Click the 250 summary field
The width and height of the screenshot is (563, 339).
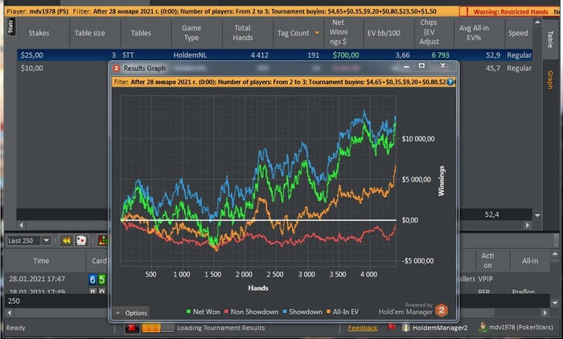[57, 301]
